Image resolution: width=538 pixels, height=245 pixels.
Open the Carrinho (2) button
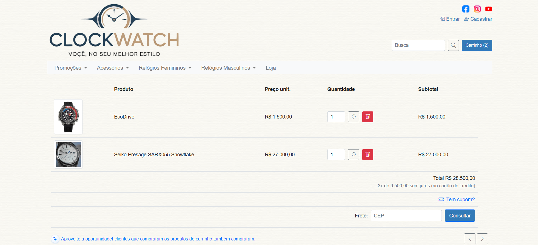(477, 45)
